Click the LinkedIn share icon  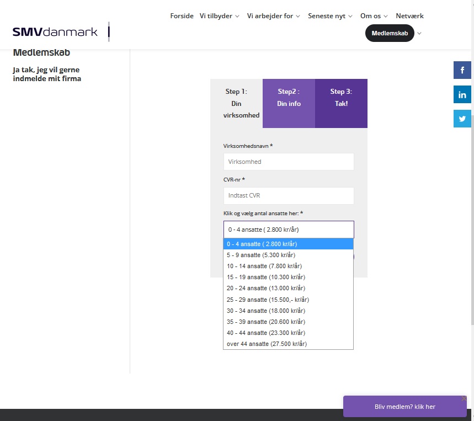tap(462, 94)
